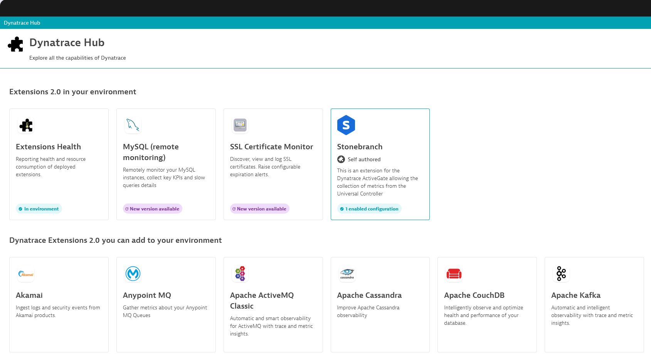Click the Self authored badge icon
The image size is (651, 354).
point(341,159)
